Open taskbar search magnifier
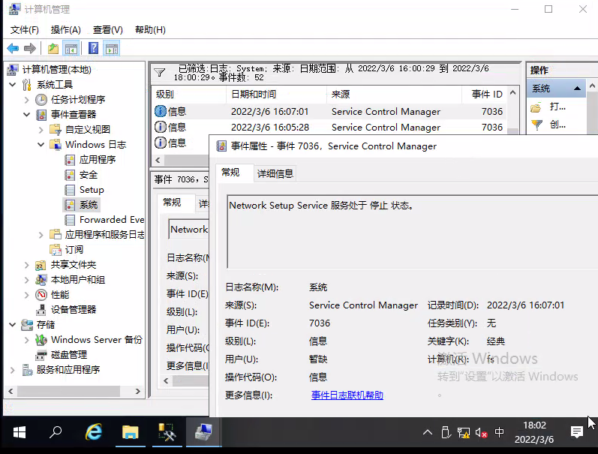Screen dimensions: 598x454 pyautogui.click(x=56, y=432)
